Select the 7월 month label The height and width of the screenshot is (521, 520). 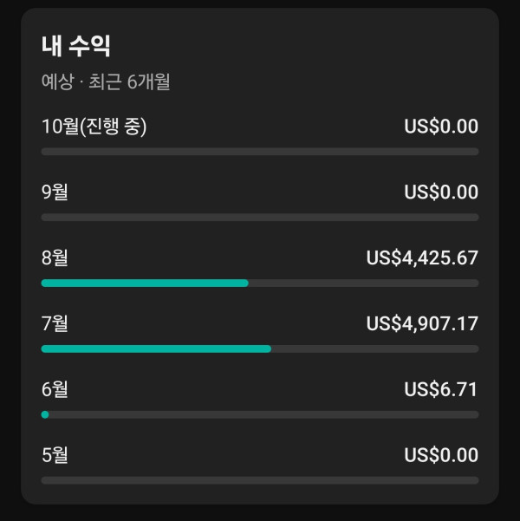coord(55,323)
